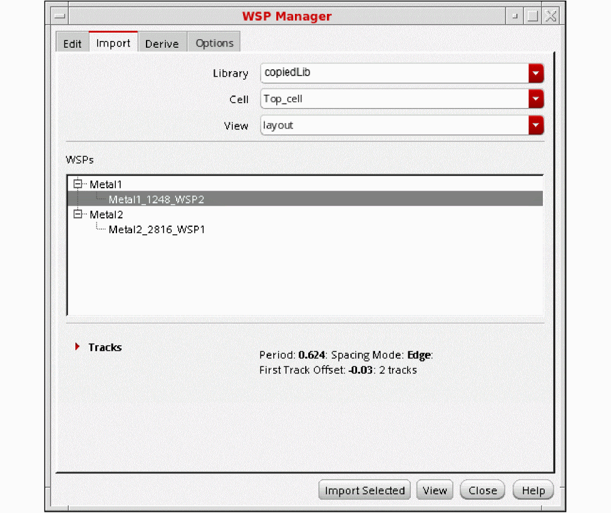The height and width of the screenshot is (513, 611).
Task: Open the window menu icon in title bar
Action: coord(59,16)
